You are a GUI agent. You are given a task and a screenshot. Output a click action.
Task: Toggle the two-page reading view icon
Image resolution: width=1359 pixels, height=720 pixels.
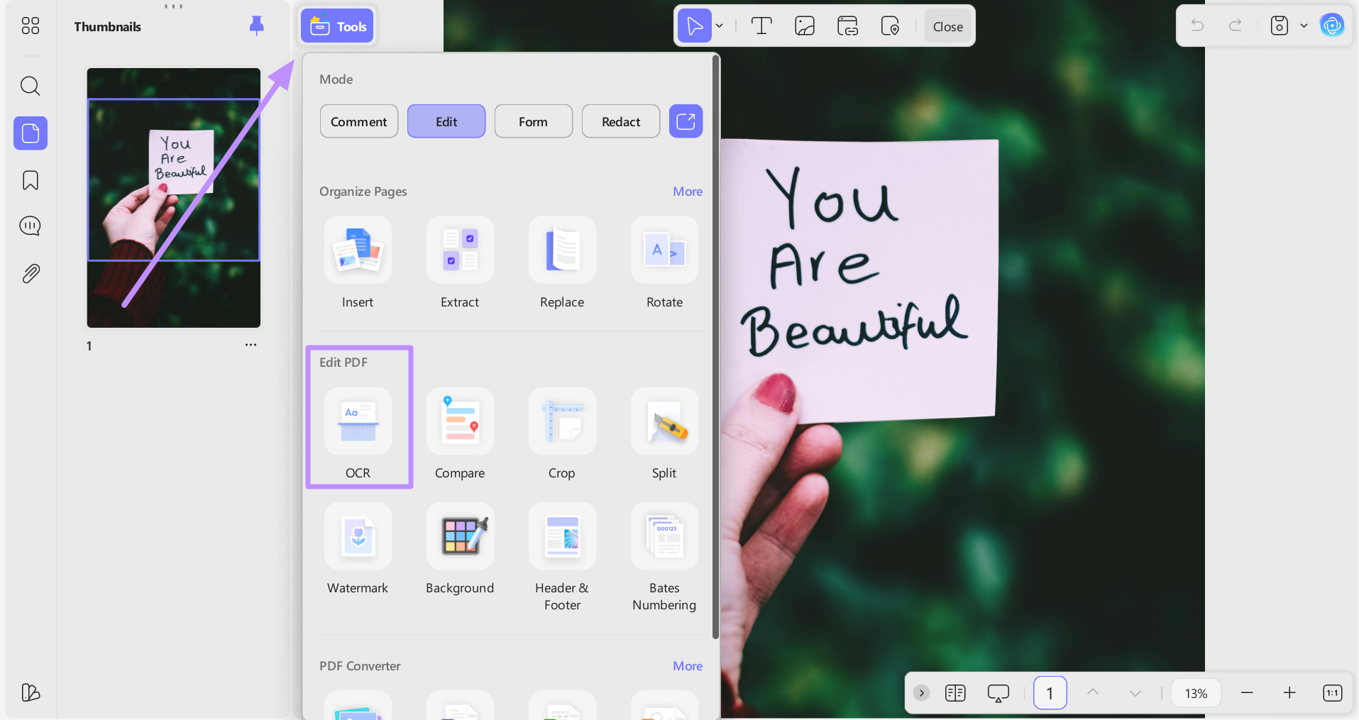955,693
